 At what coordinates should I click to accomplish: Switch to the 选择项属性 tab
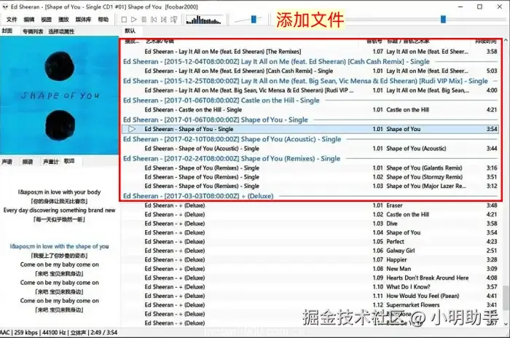[x=61, y=31]
